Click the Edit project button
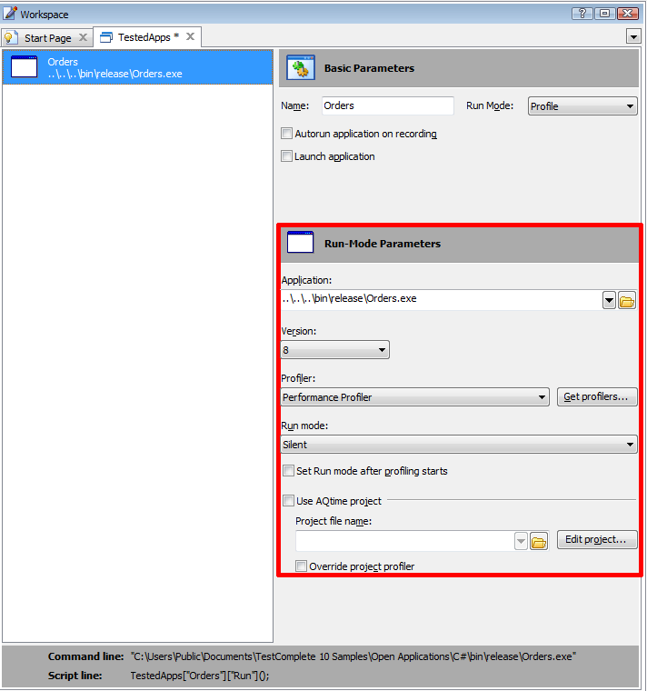Viewport: 647px width, 691px height. click(597, 539)
